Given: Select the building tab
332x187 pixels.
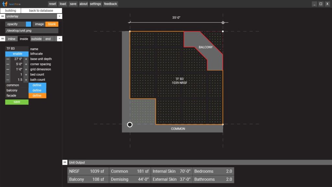Looking at the screenshot, I should tap(10, 10).
